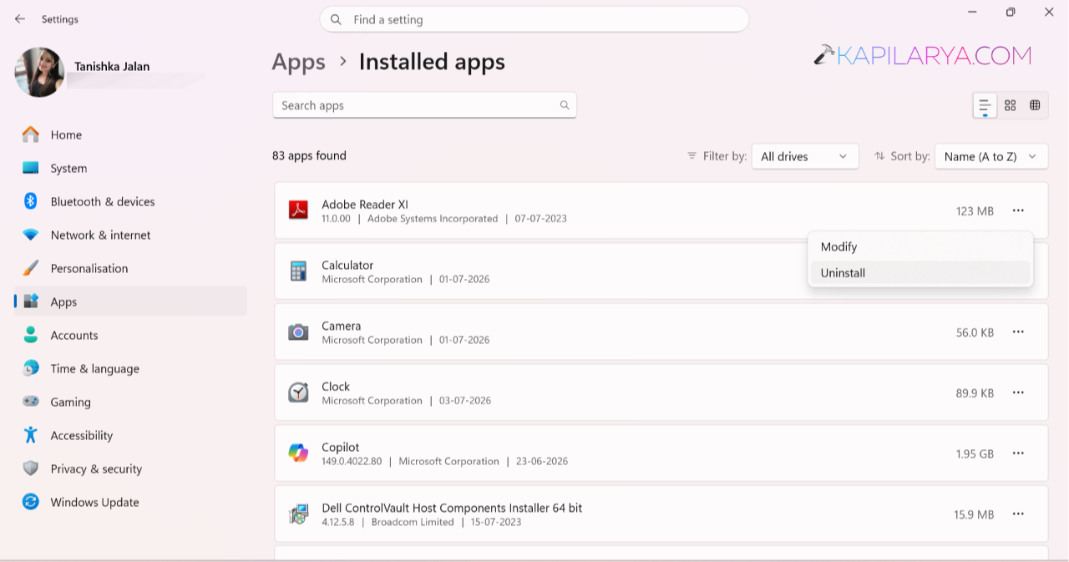This screenshot has width=1069, height=562.
Task: Click the profile picture thumbnail
Action: pos(39,72)
